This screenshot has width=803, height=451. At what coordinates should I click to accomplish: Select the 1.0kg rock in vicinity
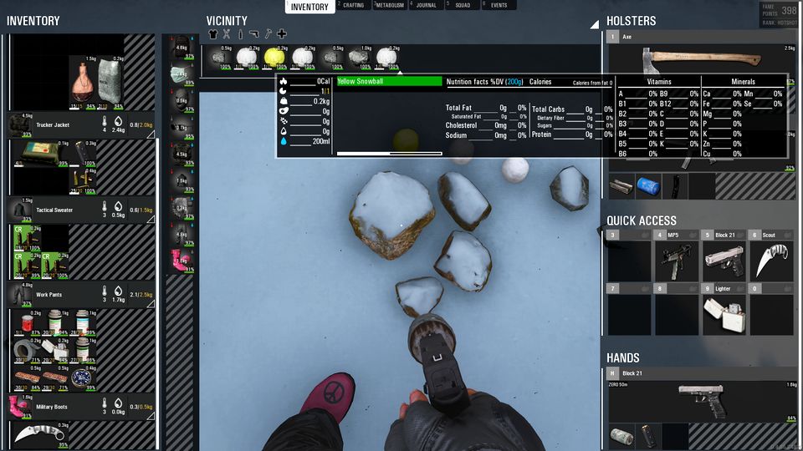tap(359, 58)
